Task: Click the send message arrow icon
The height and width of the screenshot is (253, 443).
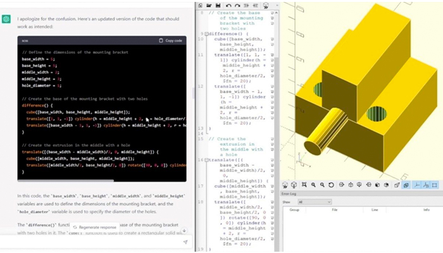Action: click(185, 242)
